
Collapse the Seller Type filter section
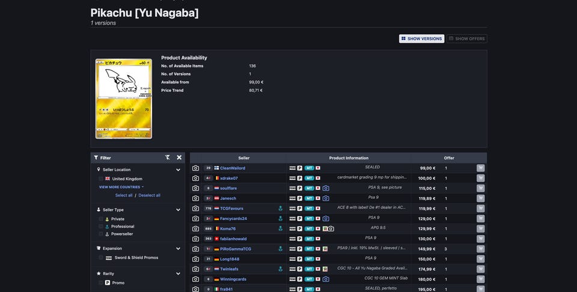[178, 210]
